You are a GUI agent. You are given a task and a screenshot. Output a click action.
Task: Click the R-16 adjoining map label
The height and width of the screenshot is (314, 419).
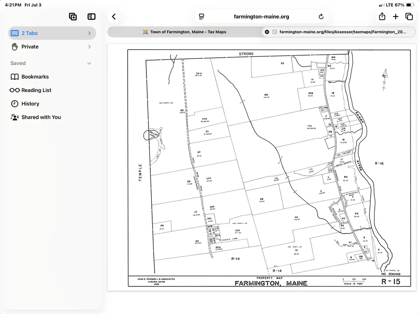tap(379, 163)
